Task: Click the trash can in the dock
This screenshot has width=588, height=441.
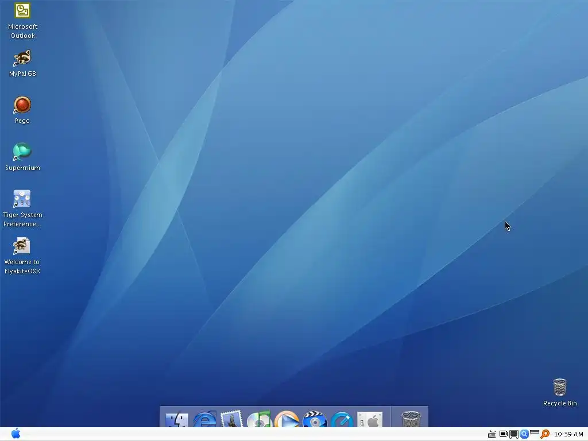Action: click(411, 419)
